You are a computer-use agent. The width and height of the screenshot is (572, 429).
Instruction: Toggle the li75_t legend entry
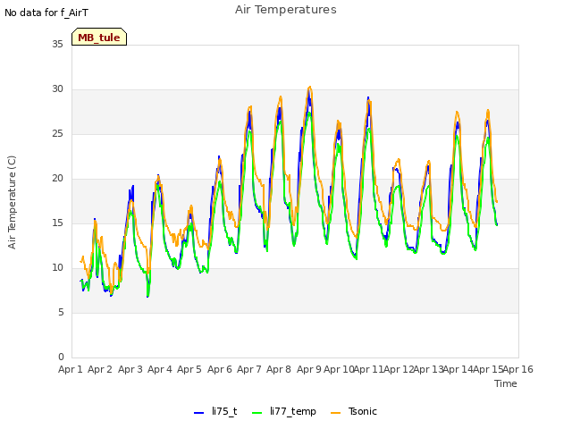point(215,411)
